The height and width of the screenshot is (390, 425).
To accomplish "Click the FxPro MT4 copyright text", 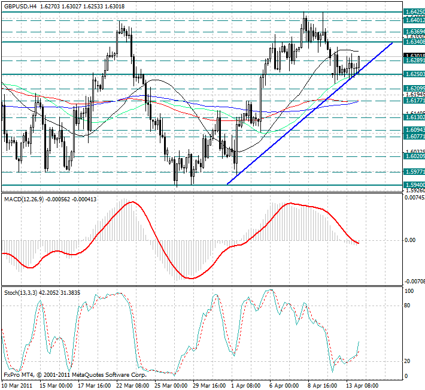I will [x=75, y=375].
